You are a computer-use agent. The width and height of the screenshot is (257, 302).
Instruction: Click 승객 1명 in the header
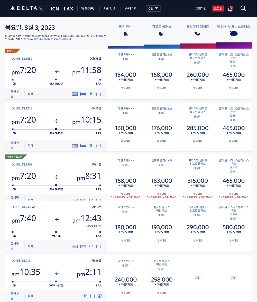point(130,8)
